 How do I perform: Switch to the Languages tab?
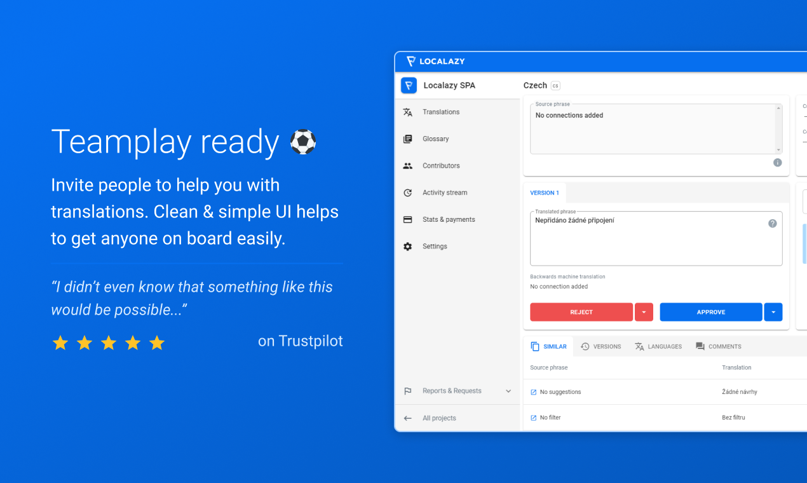[658, 346]
